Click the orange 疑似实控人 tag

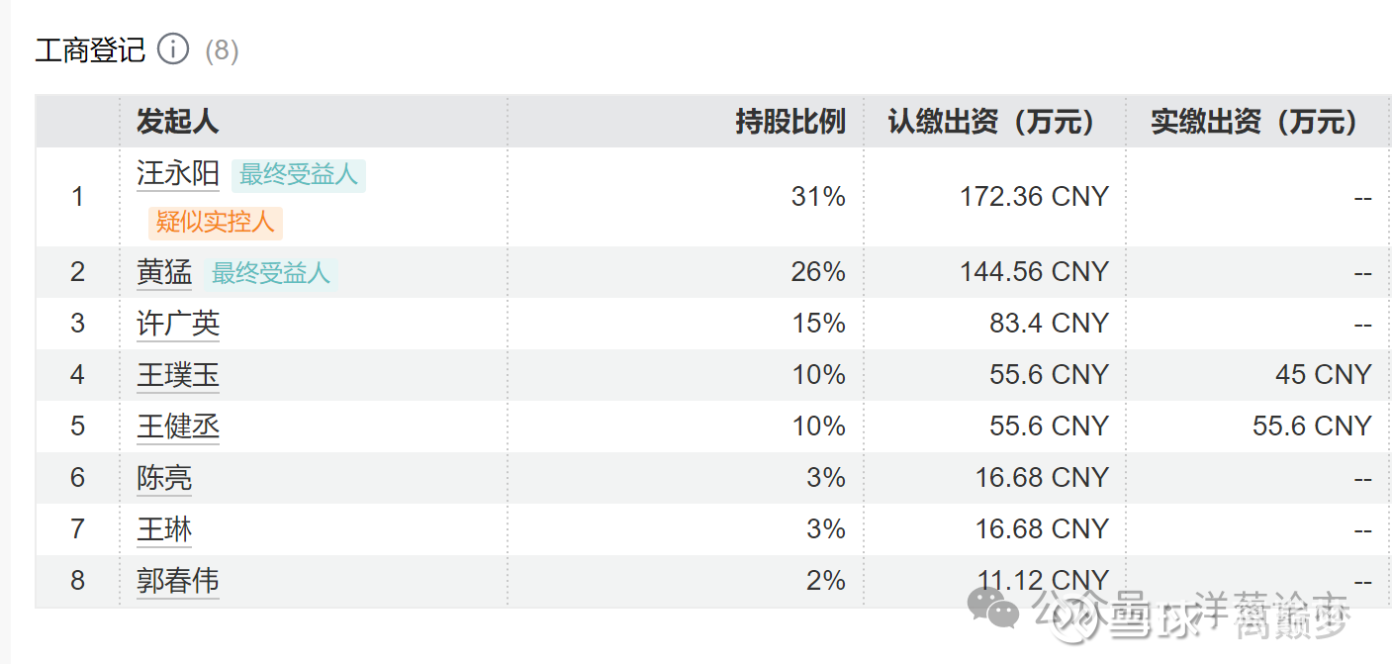click(216, 222)
